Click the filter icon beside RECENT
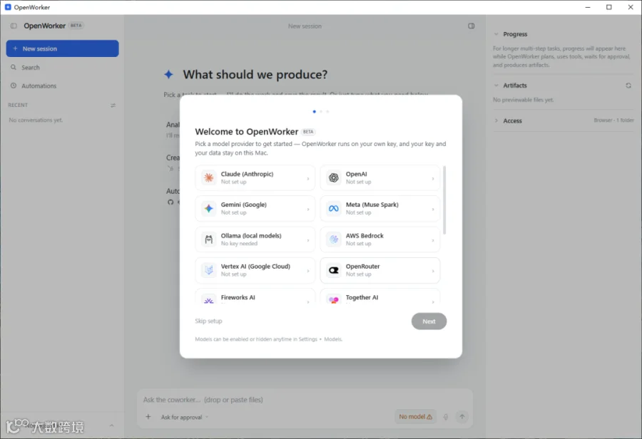This screenshot has height=439, width=642. coord(113,105)
